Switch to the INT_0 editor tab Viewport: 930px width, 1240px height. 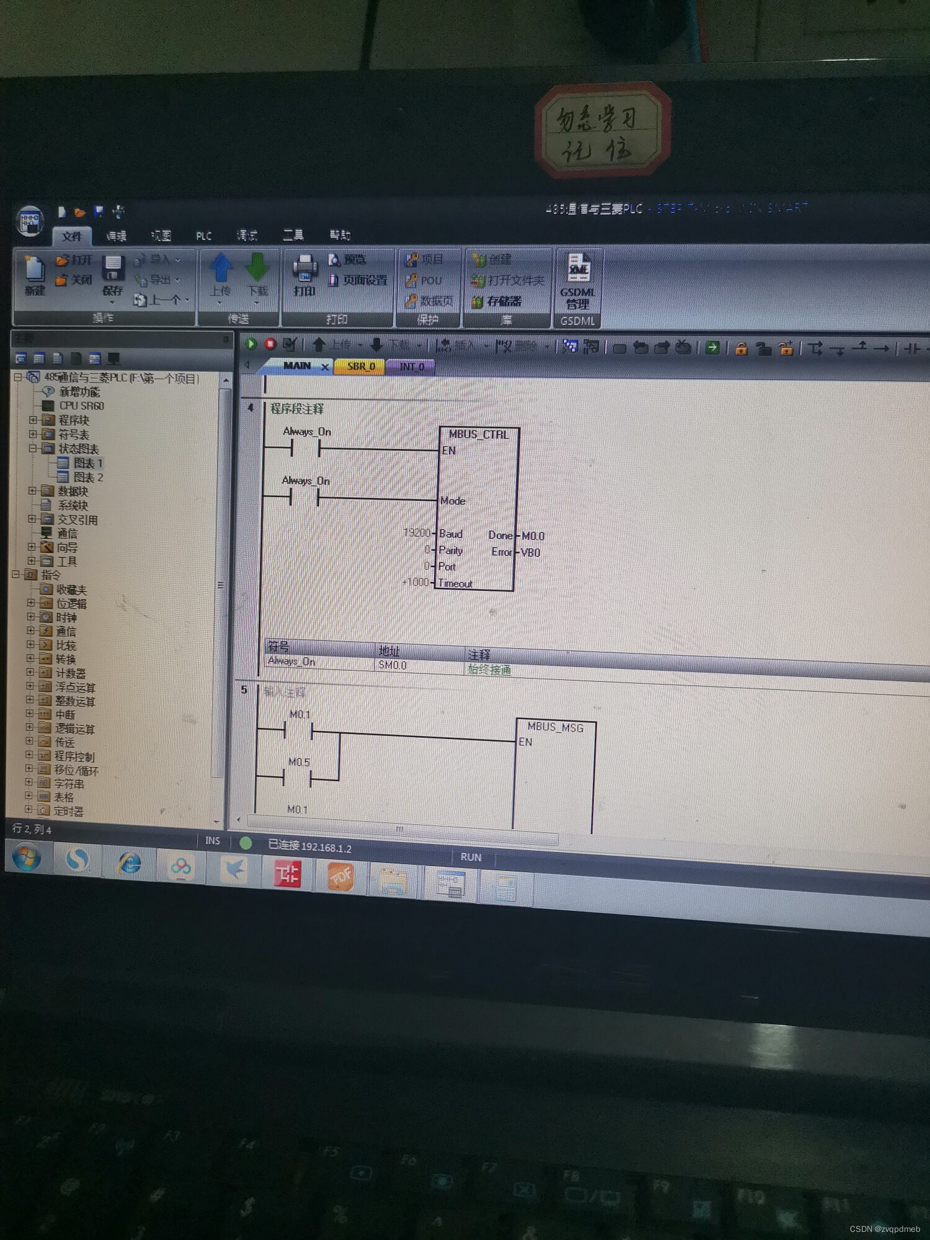coord(411,366)
